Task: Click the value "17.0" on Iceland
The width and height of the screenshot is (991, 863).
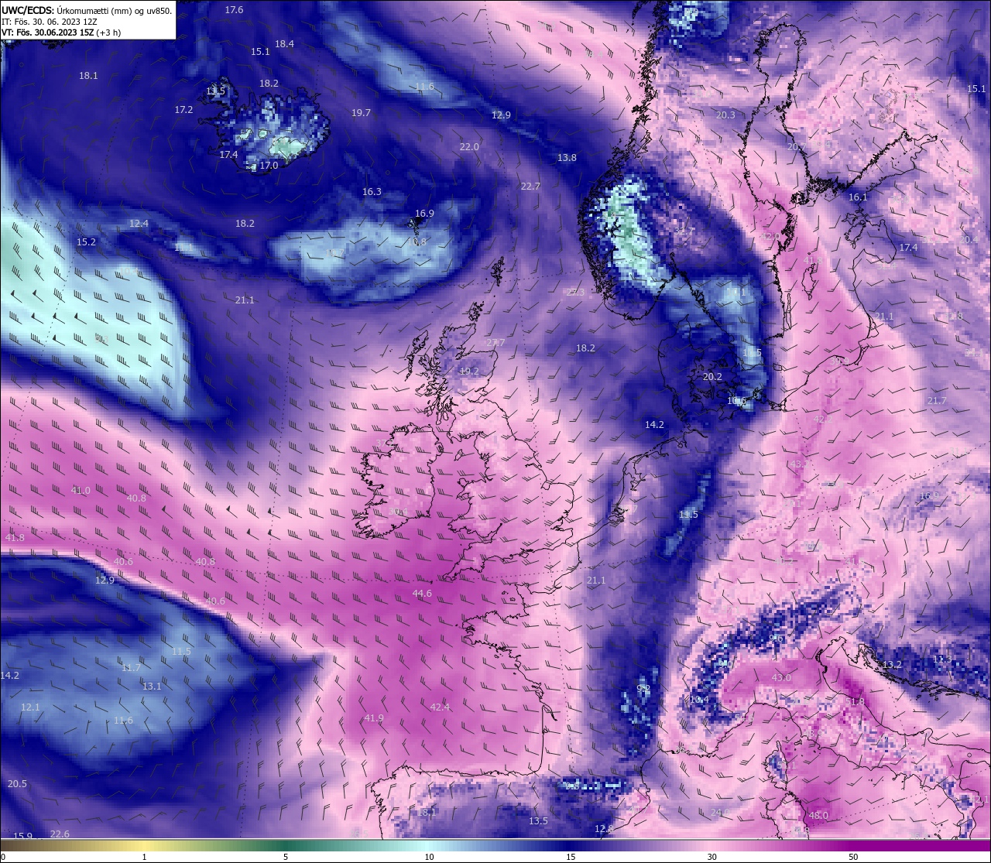Action: tap(269, 166)
